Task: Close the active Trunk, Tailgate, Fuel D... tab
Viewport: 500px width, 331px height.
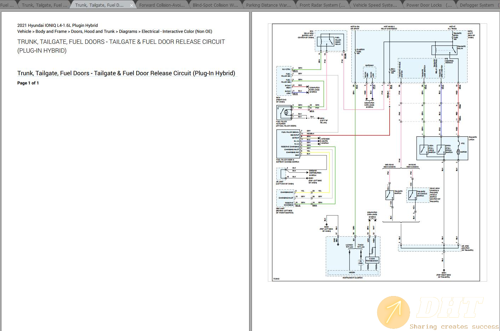Action: (x=132, y=5)
